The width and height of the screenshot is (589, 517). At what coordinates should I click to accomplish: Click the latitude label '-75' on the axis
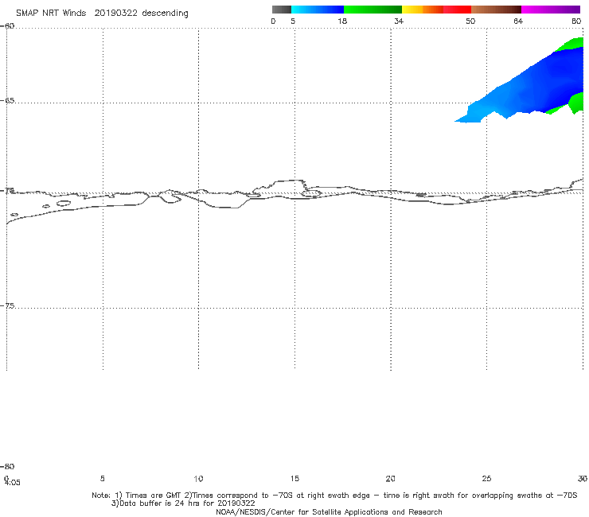coord(7,305)
